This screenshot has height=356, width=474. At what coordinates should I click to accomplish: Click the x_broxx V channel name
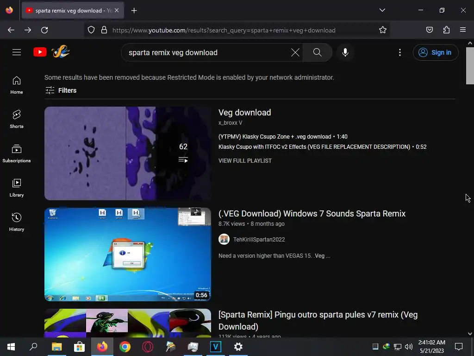230,123
